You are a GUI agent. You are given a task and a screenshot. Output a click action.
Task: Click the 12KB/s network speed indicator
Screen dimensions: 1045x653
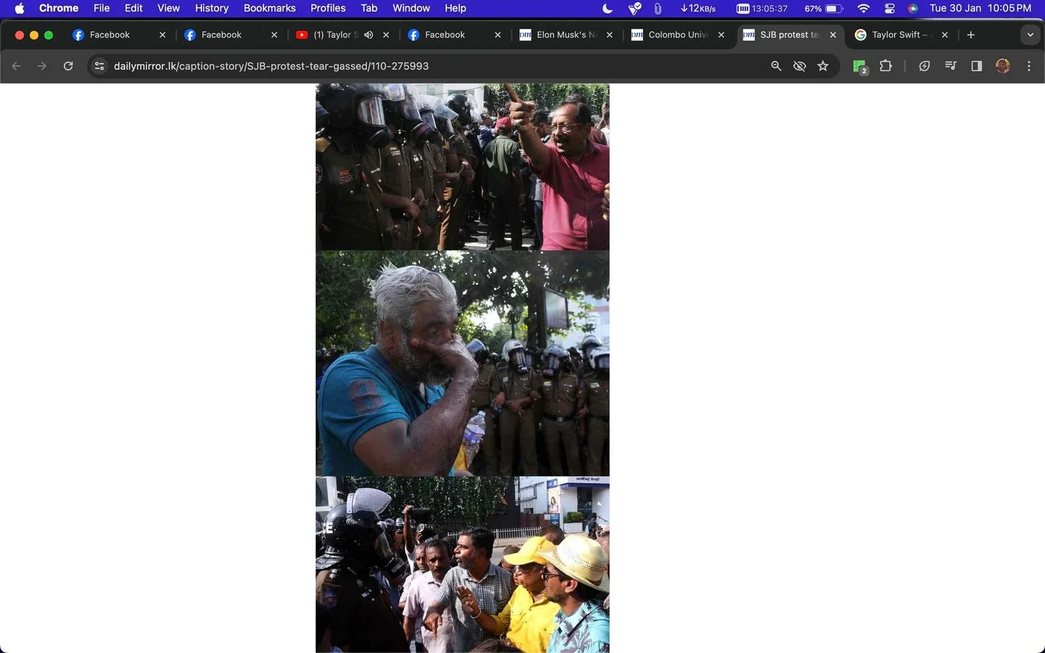(697, 8)
